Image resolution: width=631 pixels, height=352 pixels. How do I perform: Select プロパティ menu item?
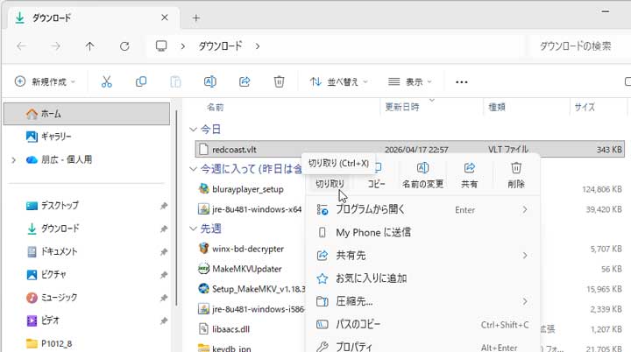422,347
